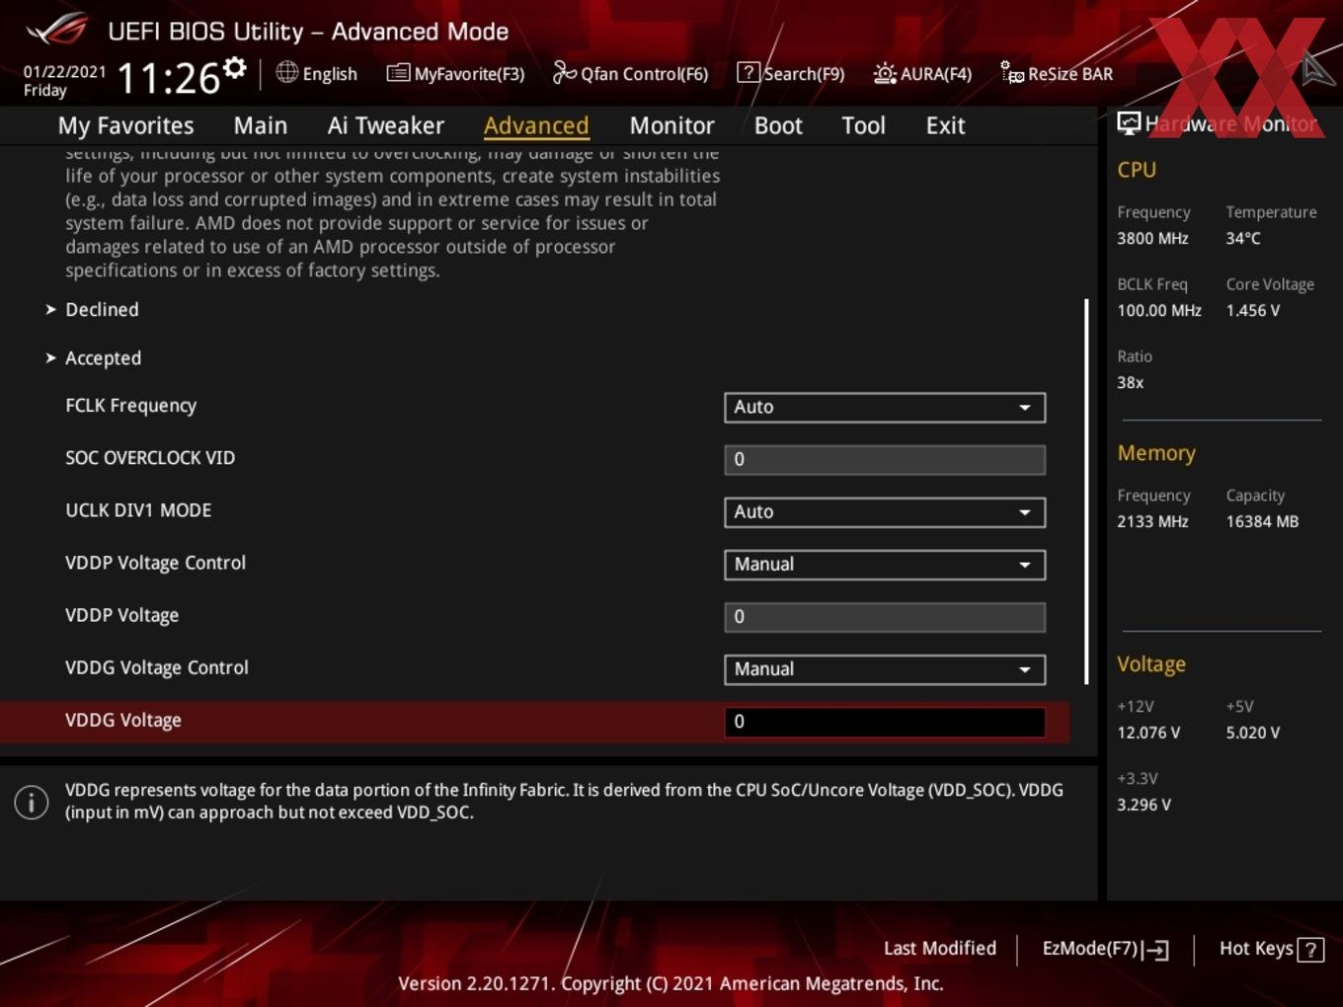The height and width of the screenshot is (1007, 1343).
Task: Click the settings gear next to the clock
Action: pos(235,67)
